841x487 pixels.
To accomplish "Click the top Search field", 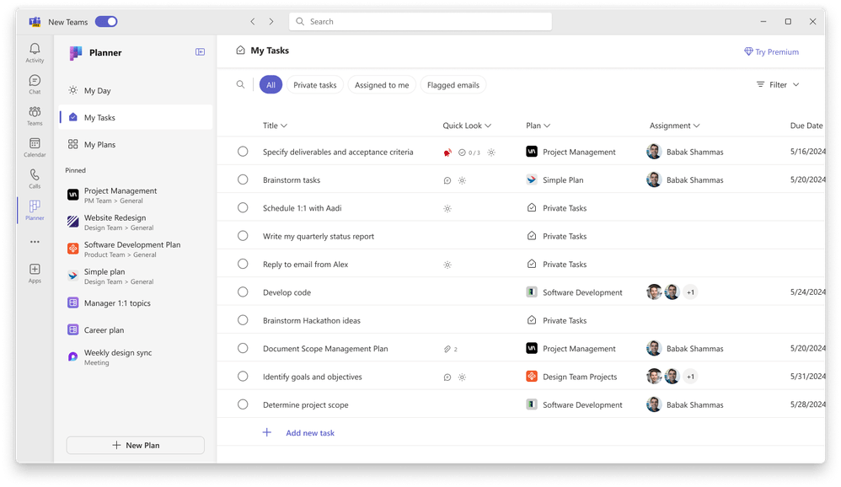I will point(420,21).
